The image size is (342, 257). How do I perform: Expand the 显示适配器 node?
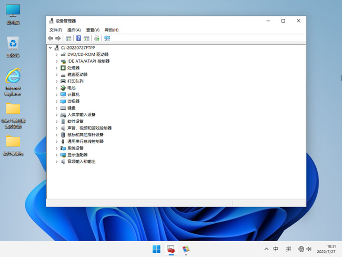tap(56, 155)
